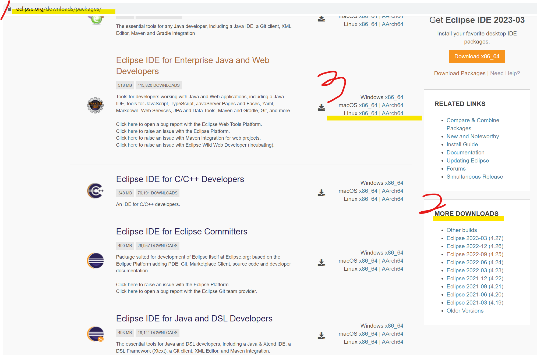Viewport: 537px width, 355px height.
Task: Open Eclipse 2023-03 (4.27) link
Action: [475, 238]
